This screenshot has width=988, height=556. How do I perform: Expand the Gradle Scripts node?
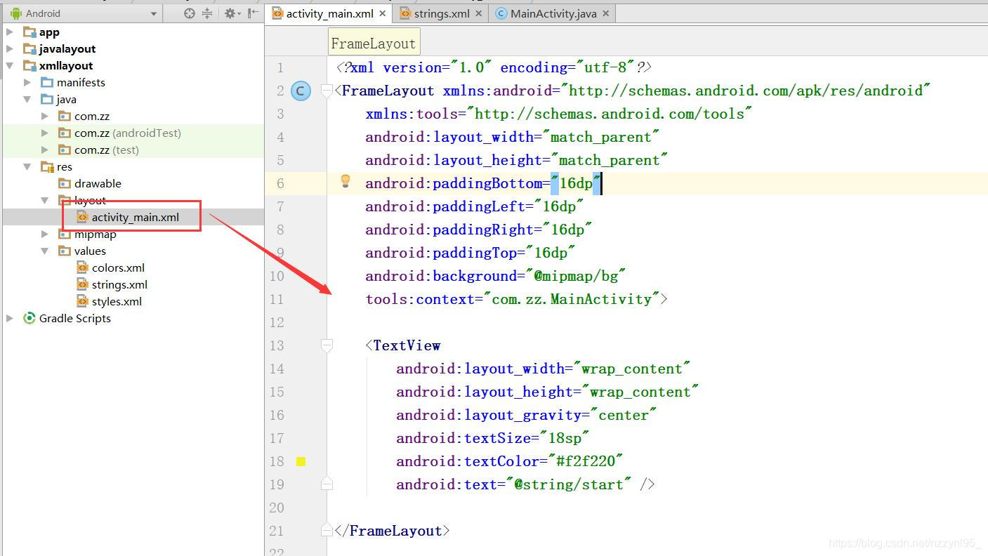(x=10, y=318)
